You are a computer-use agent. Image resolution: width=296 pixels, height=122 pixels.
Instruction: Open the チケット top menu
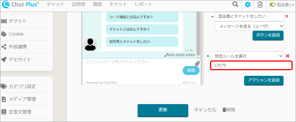point(118,4)
